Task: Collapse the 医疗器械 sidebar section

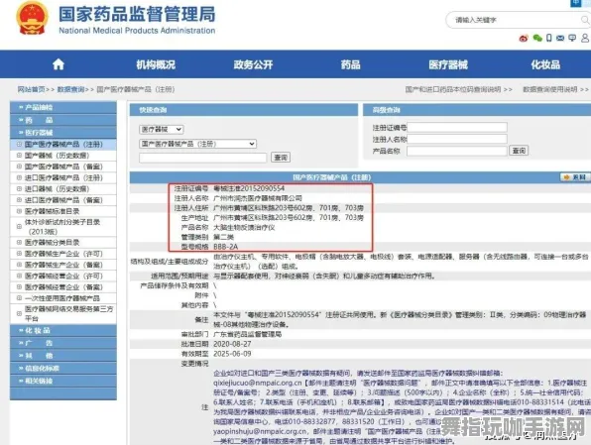Action: click(62, 133)
